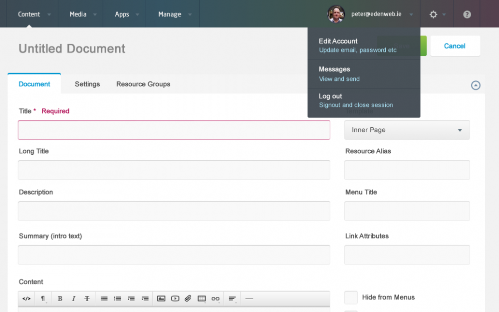Click into the required Title input field
This screenshot has height=312, width=499.
point(174,130)
